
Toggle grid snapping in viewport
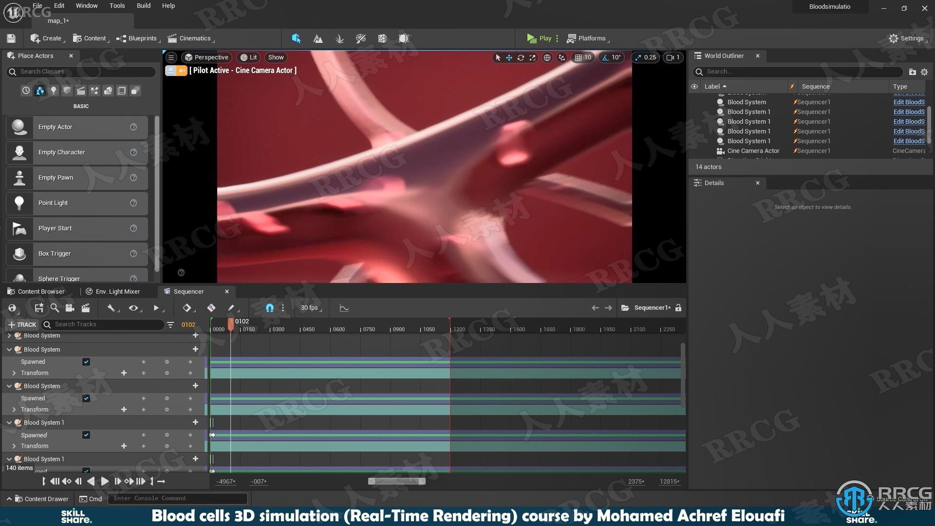point(578,57)
